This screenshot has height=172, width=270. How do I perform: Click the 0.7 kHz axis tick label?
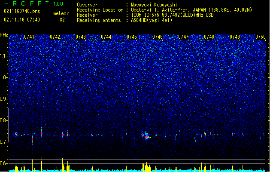pyautogui.click(x=4, y=142)
